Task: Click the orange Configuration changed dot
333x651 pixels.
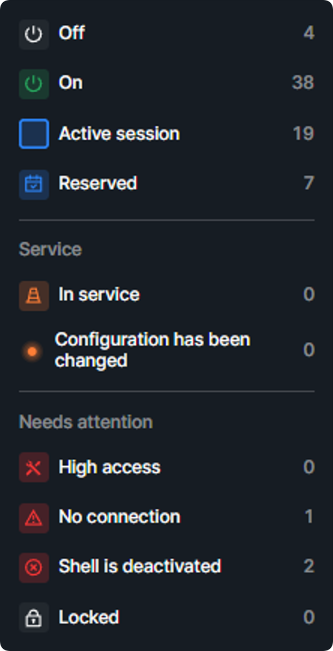Action: 33,351
